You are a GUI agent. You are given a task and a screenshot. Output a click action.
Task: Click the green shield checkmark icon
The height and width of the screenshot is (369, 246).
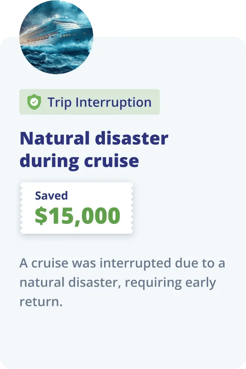[x=34, y=102]
